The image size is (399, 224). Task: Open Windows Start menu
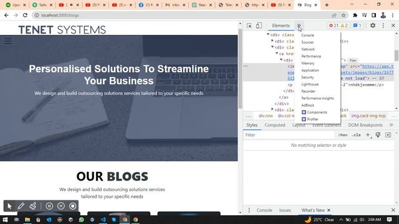click(5, 220)
